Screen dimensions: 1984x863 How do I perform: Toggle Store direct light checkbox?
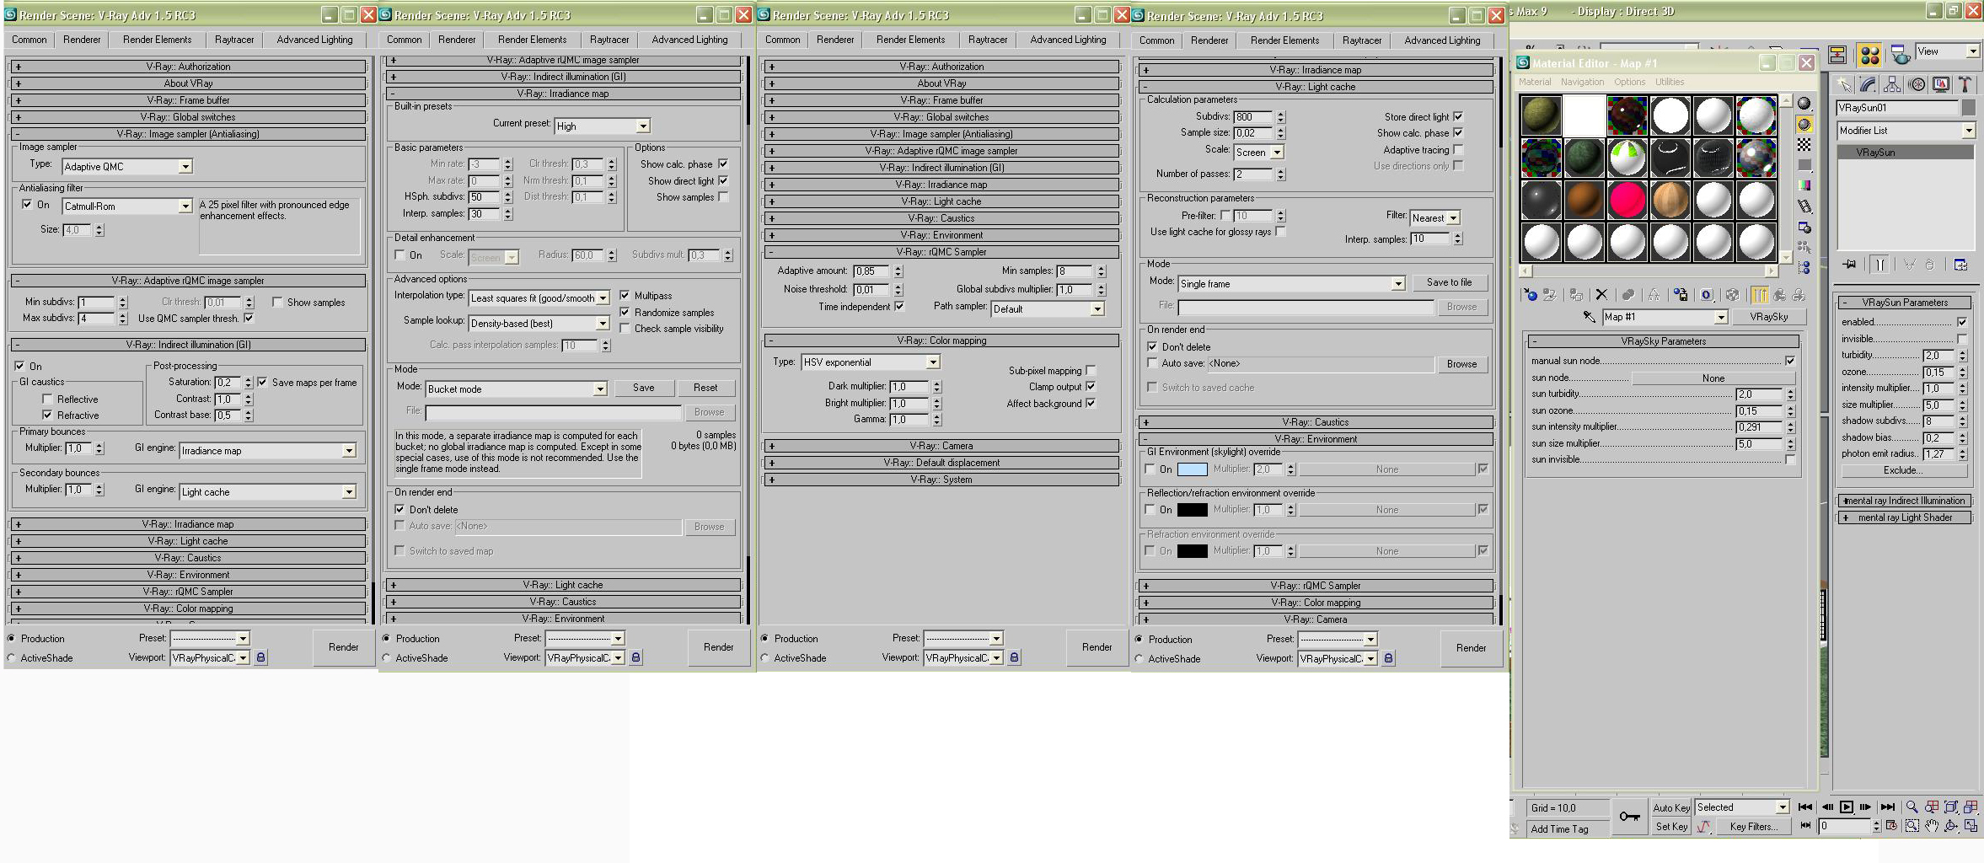point(1458,117)
